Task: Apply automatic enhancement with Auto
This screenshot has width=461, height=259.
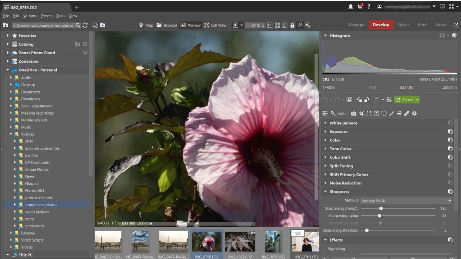Action: coord(339,113)
